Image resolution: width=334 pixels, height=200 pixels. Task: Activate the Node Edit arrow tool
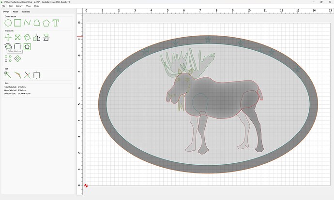pos(8,75)
